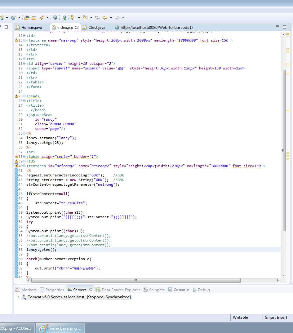This screenshot has height=333, width=293.
Task: Click 'Writable' in the status bar
Action: pos(240,317)
